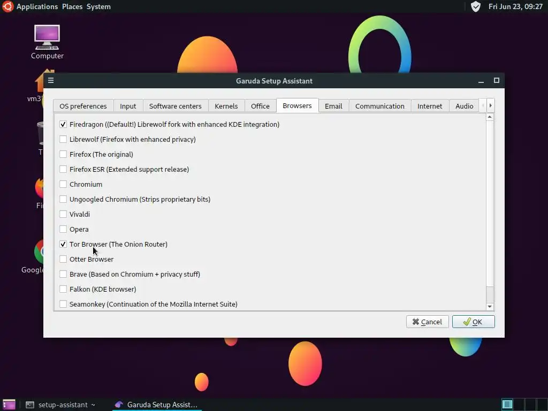Click the clock showing Fri Jun 23
Image resolution: width=548 pixels, height=411 pixels.
pos(515,6)
